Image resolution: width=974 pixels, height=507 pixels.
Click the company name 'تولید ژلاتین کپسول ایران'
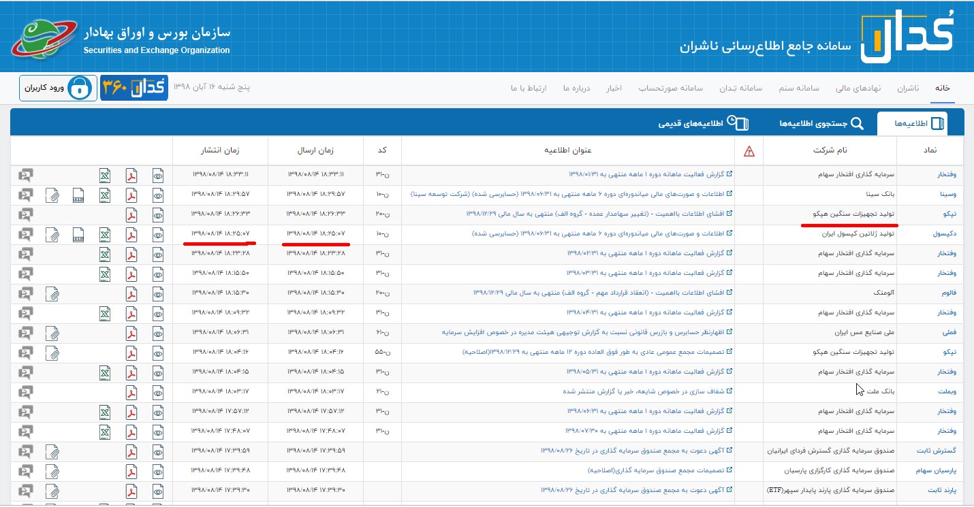pyautogui.click(x=858, y=235)
